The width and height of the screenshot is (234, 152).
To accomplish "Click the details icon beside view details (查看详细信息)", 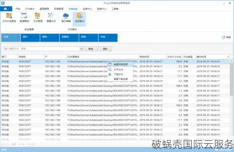I will point(110,64).
